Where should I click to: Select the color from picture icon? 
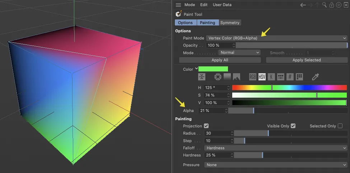pos(236,77)
